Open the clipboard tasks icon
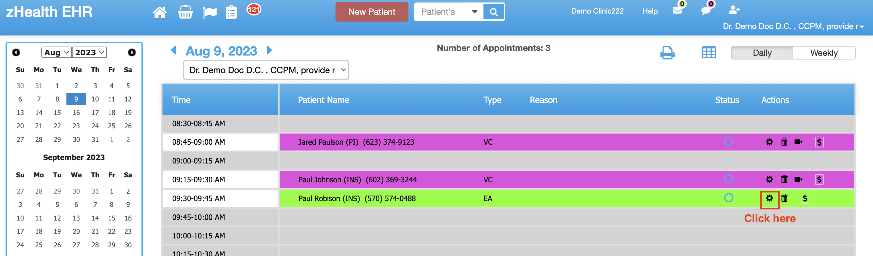Image resolution: width=873 pixels, height=256 pixels. 231,12
